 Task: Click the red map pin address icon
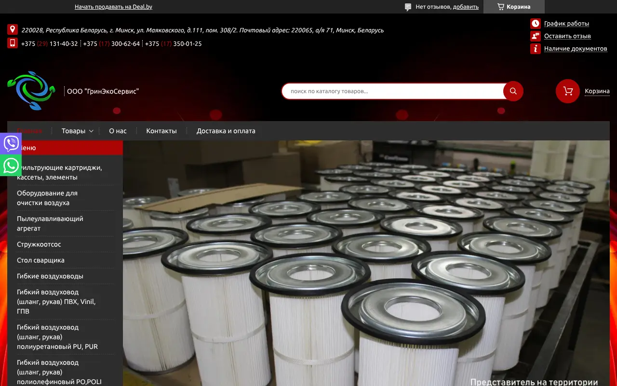pyautogui.click(x=13, y=30)
